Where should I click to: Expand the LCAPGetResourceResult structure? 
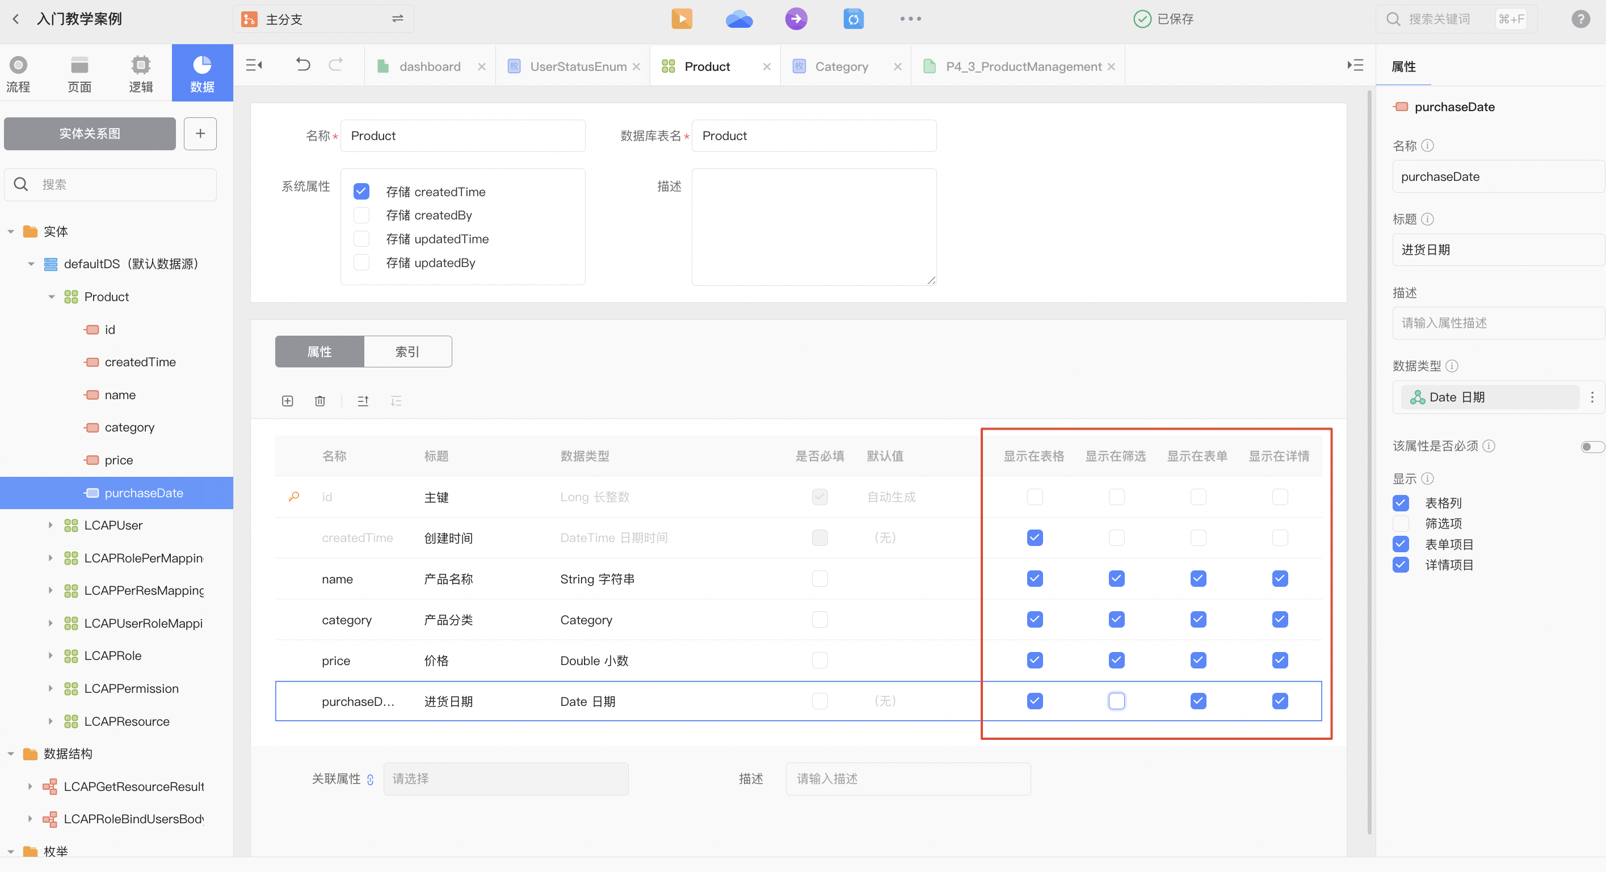[30, 786]
